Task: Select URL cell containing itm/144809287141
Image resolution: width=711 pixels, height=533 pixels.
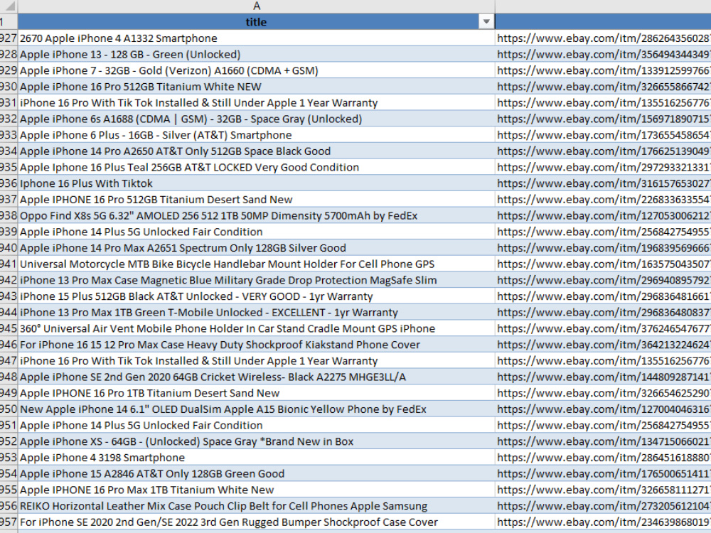Action: click(x=603, y=377)
